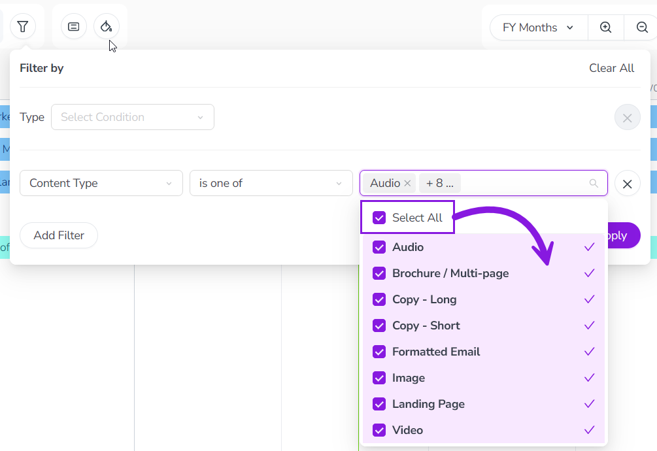
Task: Click the 'Copy - Short' option text
Action: 426,326
